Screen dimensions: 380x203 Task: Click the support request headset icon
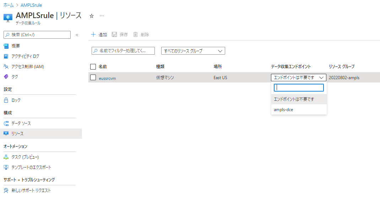tap(6, 191)
